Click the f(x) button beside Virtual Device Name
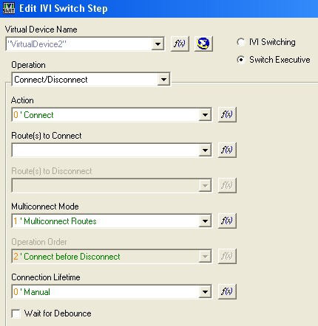Image resolution: width=318 pixels, height=326 pixels. click(180, 44)
